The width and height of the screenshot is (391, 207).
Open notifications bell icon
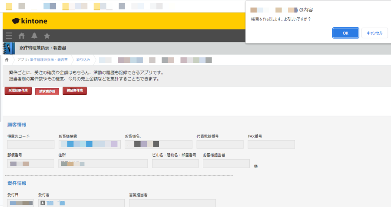tap(34, 36)
